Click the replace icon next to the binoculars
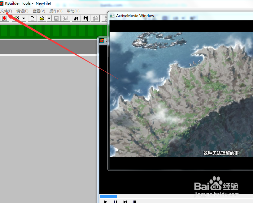 (x=95, y=19)
